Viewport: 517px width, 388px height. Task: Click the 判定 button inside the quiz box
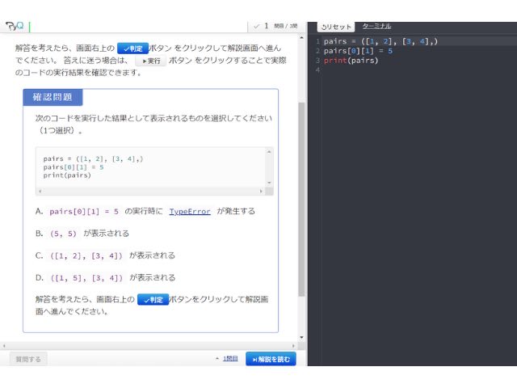pos(153,300)
